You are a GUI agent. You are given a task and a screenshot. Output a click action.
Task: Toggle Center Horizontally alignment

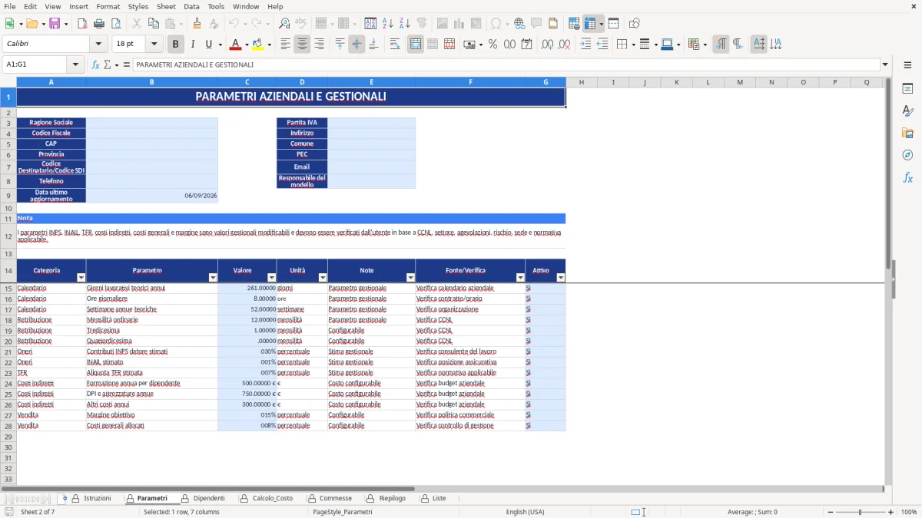(x=302, y=45)
